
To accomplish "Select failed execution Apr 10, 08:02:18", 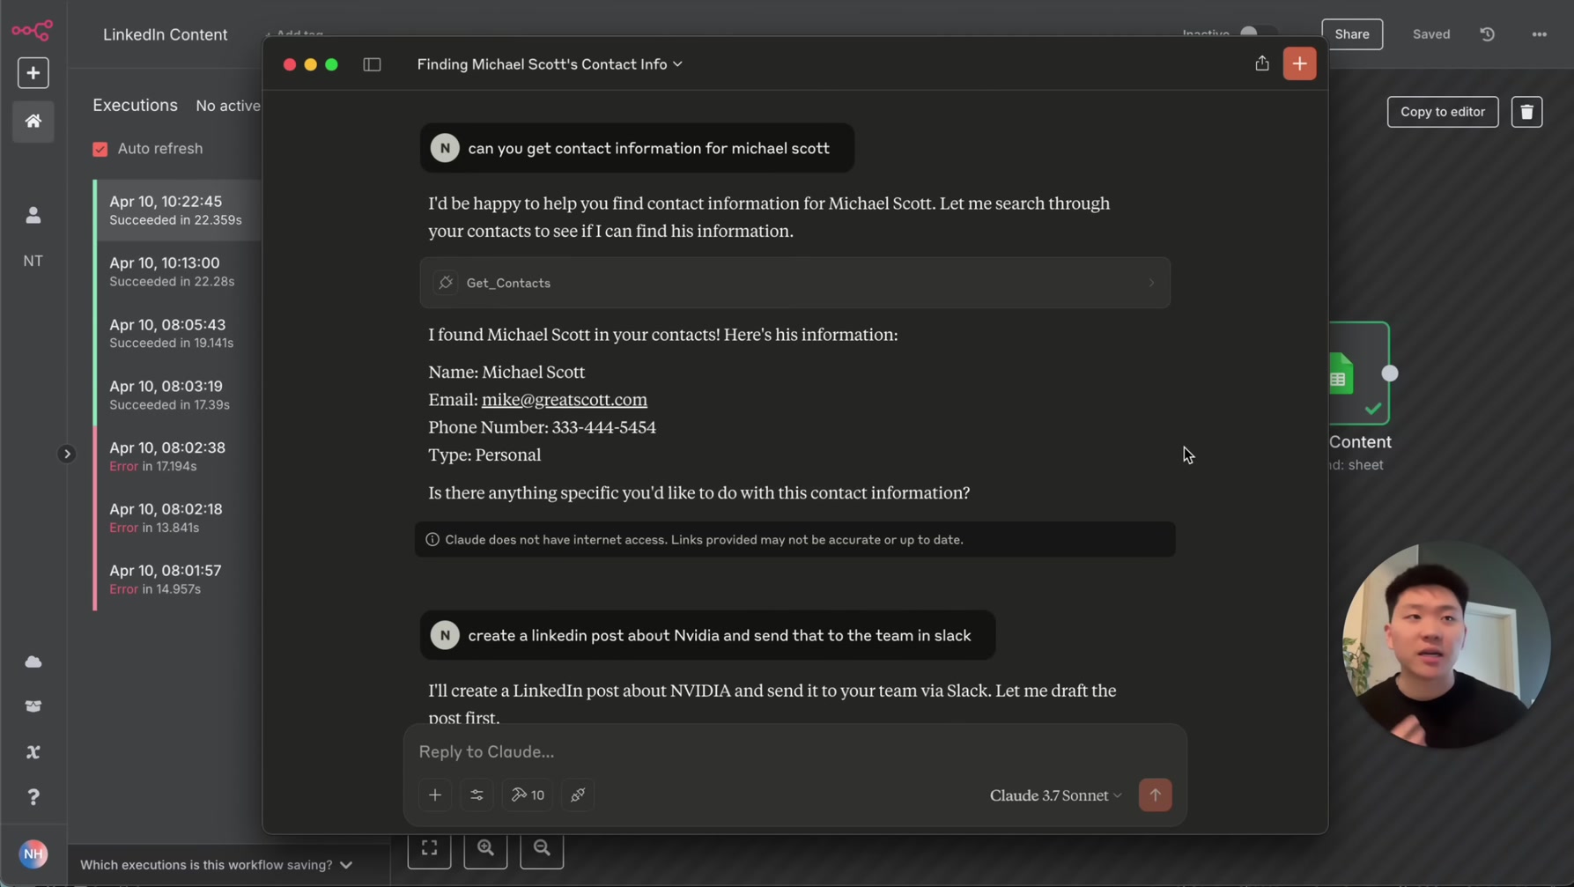I will 178,518.
